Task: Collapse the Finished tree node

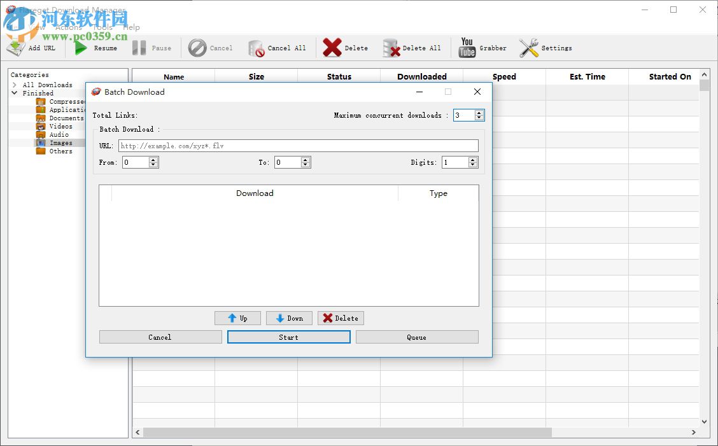Action: [15, 93]
